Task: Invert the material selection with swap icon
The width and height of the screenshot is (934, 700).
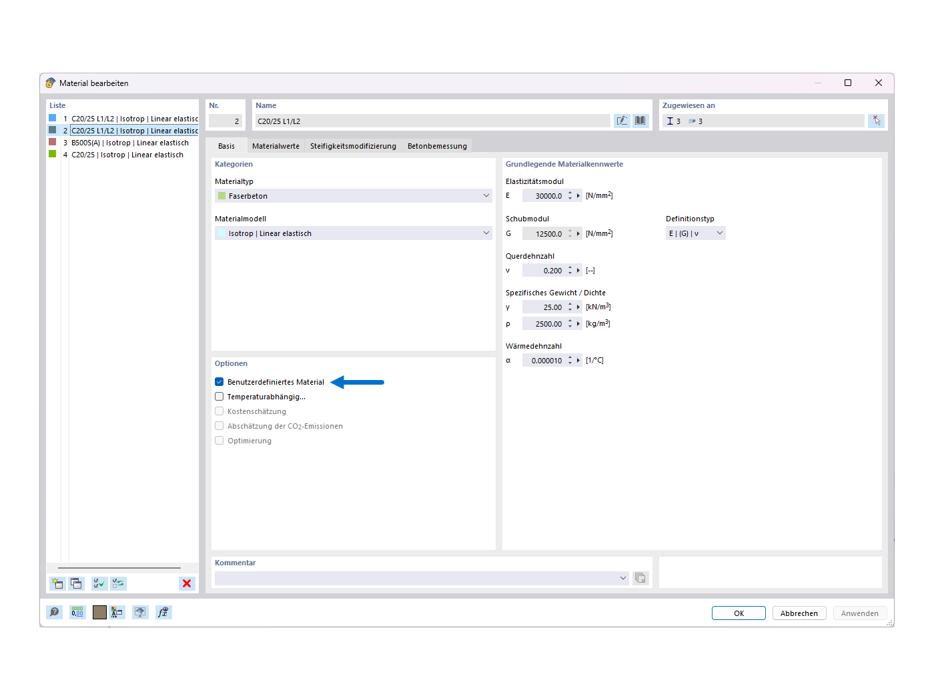Action: pos(118,583)
